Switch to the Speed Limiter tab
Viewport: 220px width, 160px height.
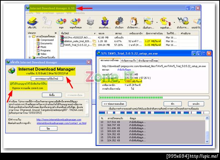tap(129, 60)
